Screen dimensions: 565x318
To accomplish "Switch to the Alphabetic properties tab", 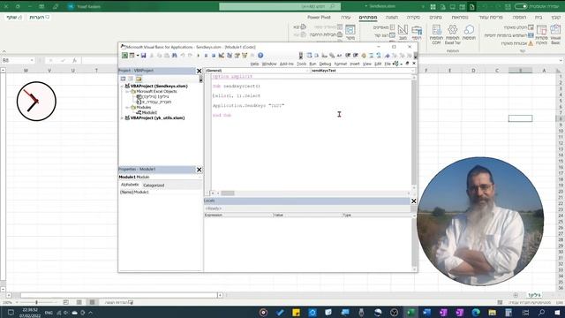I will (x=130, y=185).
